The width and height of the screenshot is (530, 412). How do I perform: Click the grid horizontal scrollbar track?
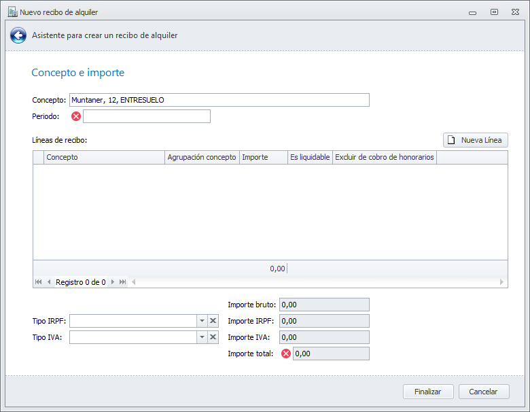click(x=317, y=281)
